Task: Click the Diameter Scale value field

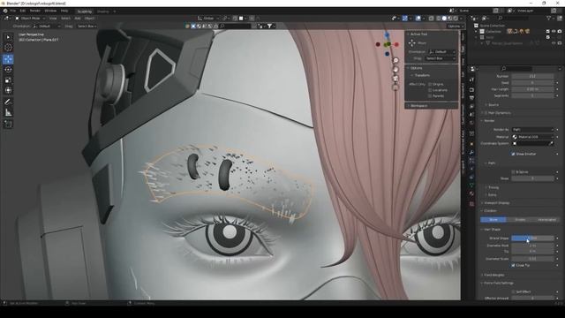Action: [x=532, y=259]
